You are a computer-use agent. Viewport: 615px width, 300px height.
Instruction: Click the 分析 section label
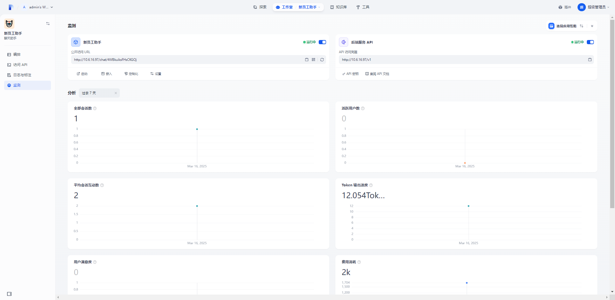[x=72, y=93]
